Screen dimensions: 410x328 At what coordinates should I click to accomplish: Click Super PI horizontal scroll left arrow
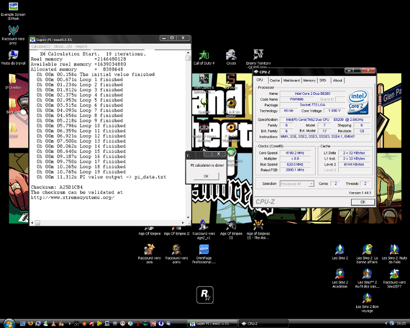pyautogui.click(x=32, y=223)
